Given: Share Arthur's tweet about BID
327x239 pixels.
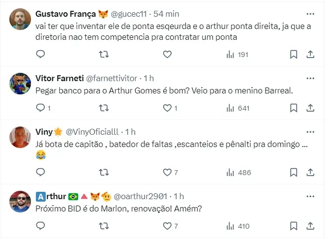Looking at the screenshot, I should (x=310, y=226).
